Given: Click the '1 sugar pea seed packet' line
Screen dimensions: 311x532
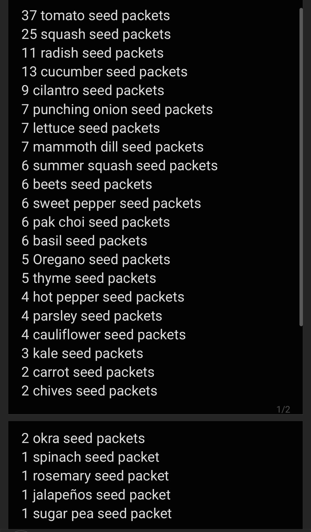Looking at the screenshot, I should [x=96, y=514].
